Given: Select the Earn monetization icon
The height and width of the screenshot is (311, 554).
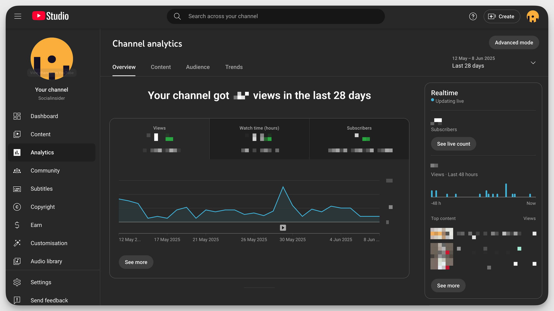Looking at the screenshot, I should pyautogui.click(x=17, y=225).
